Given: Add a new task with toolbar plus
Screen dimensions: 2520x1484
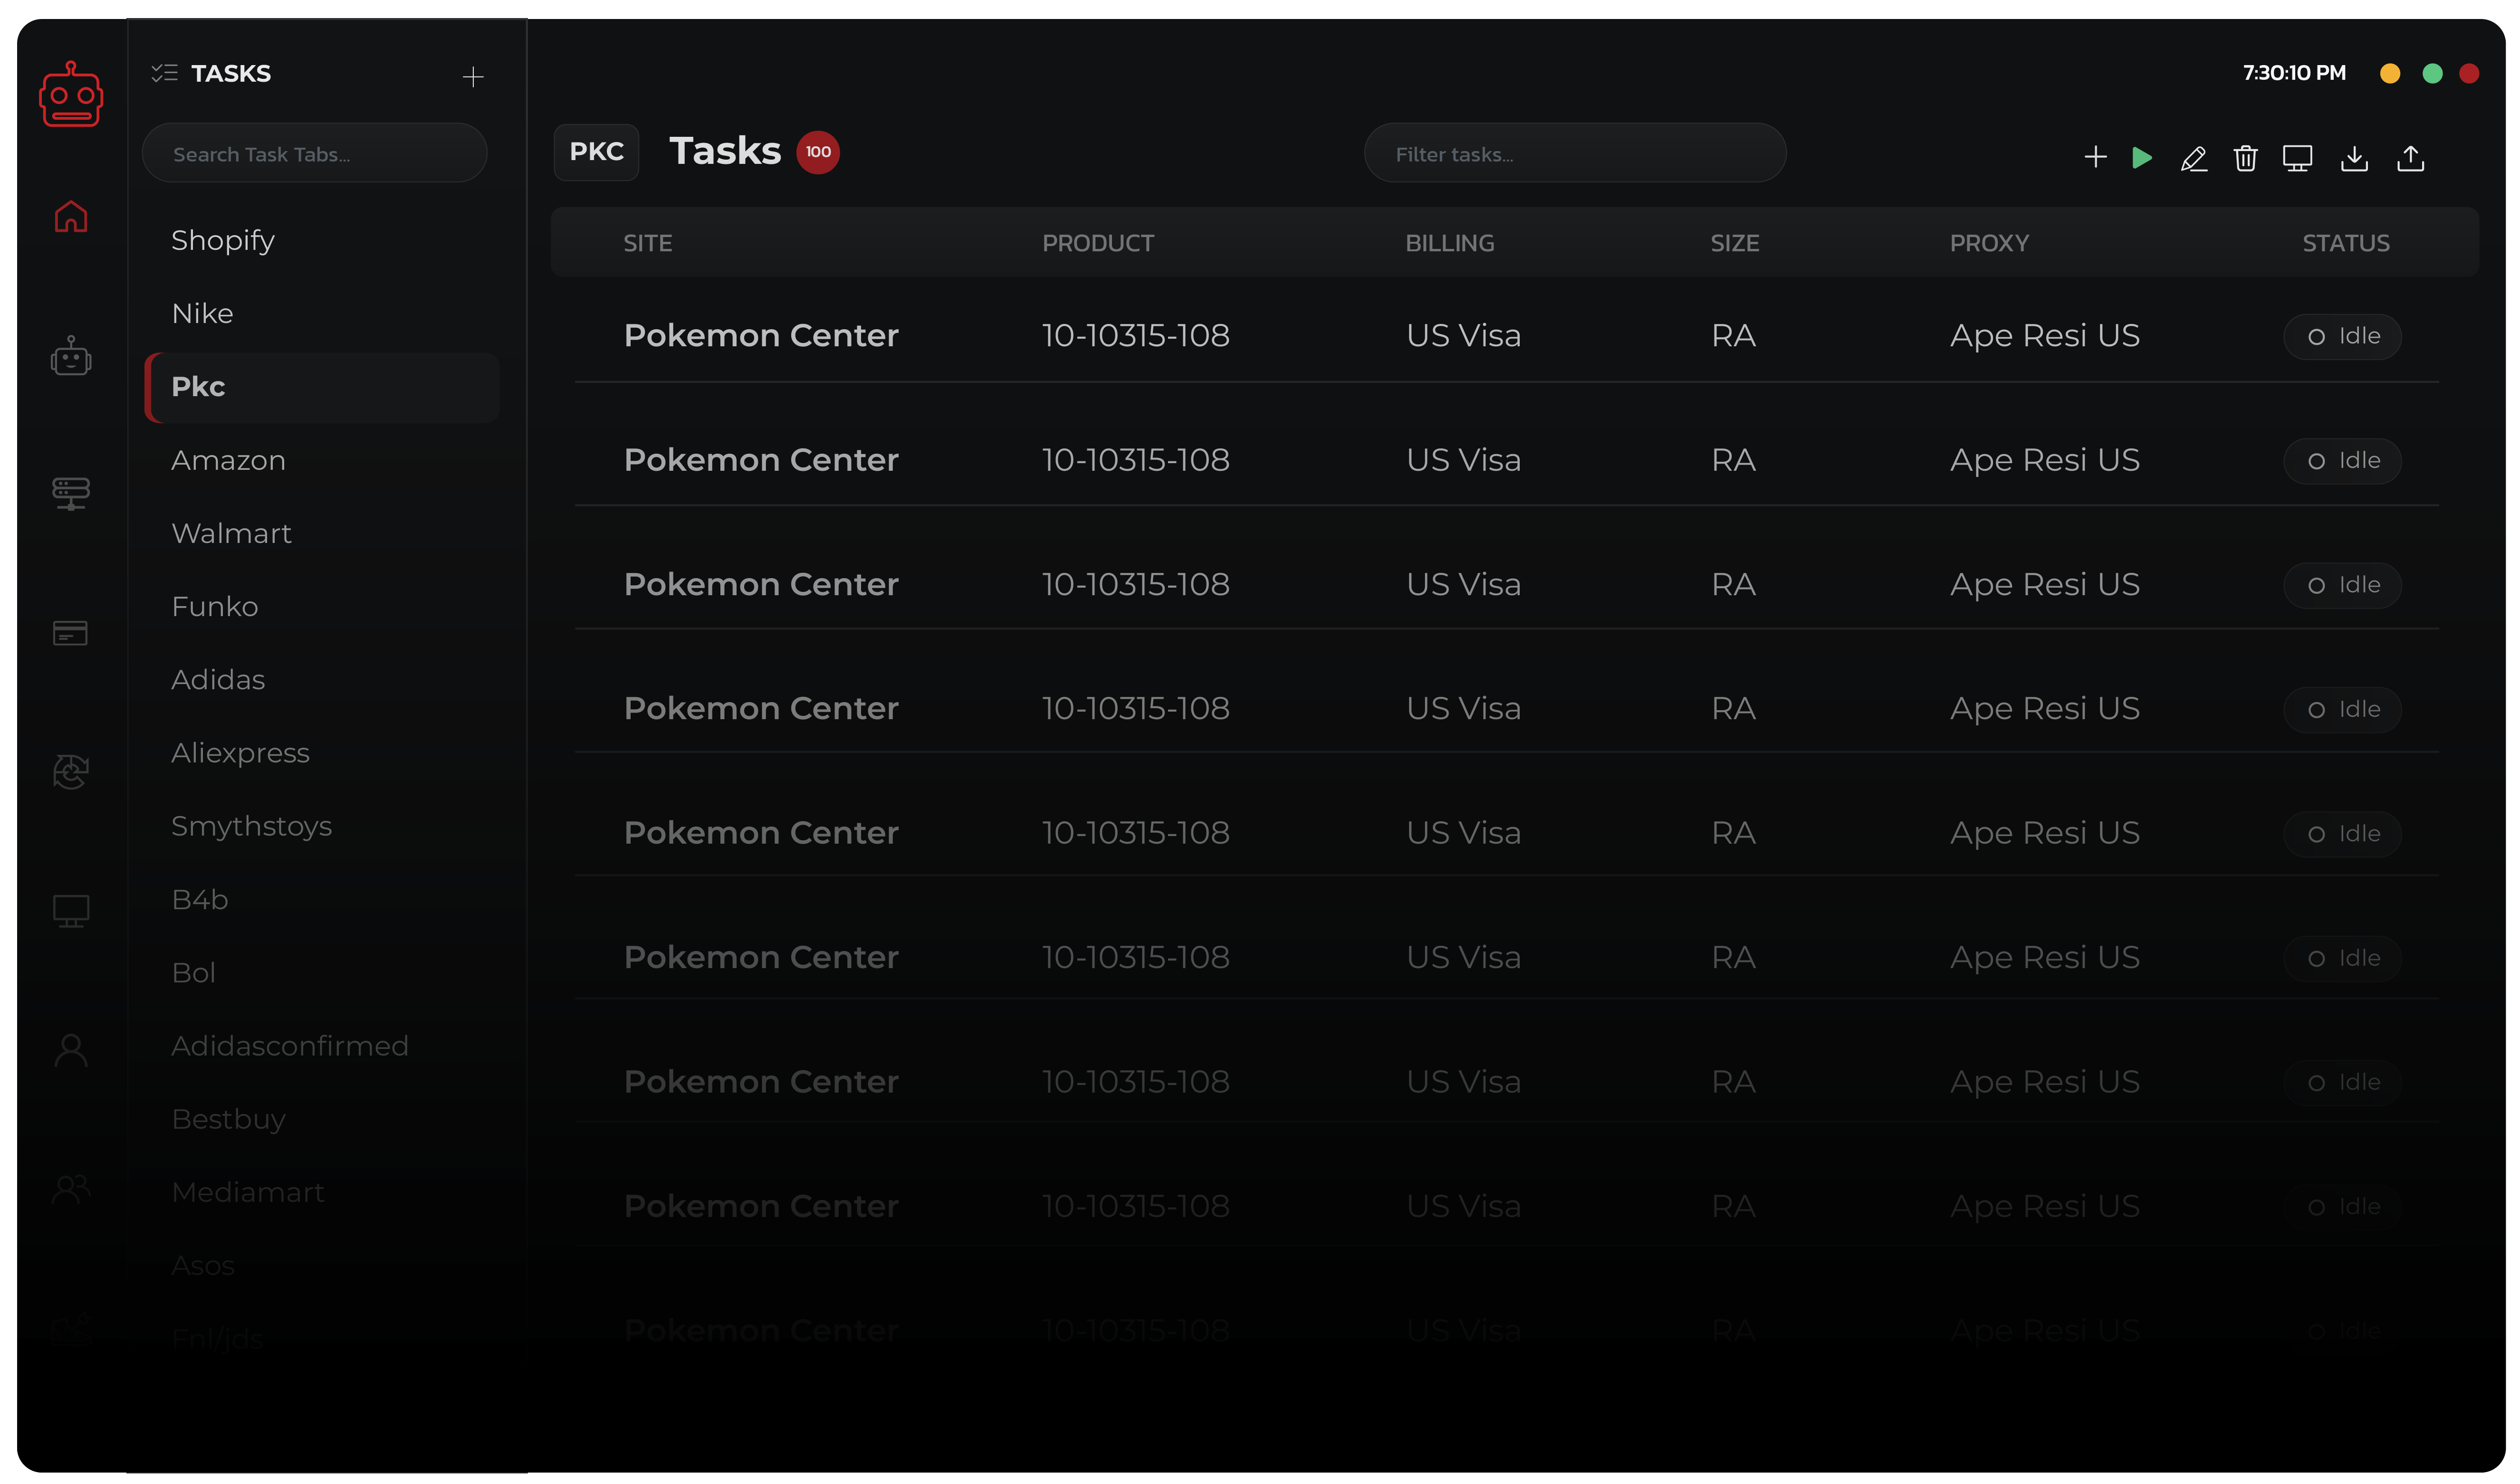Looking at the screenshot, I should pos(2095,157).
